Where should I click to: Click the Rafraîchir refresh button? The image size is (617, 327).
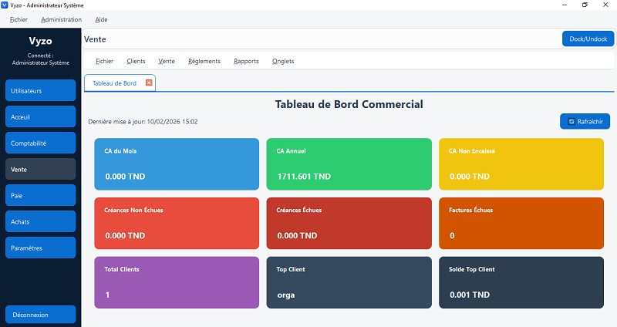pos(585,121)
